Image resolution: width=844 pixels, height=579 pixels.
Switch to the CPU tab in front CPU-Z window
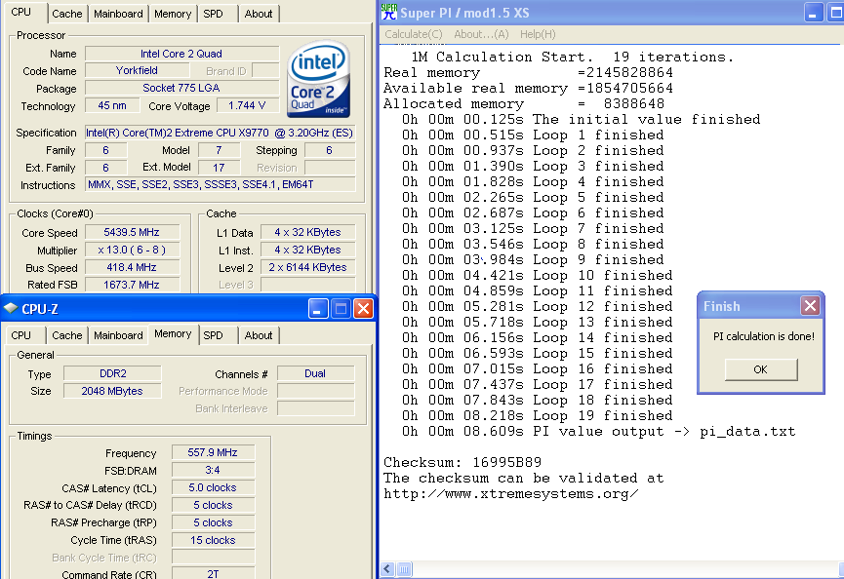pyautogui.click(x=21, y=335)
